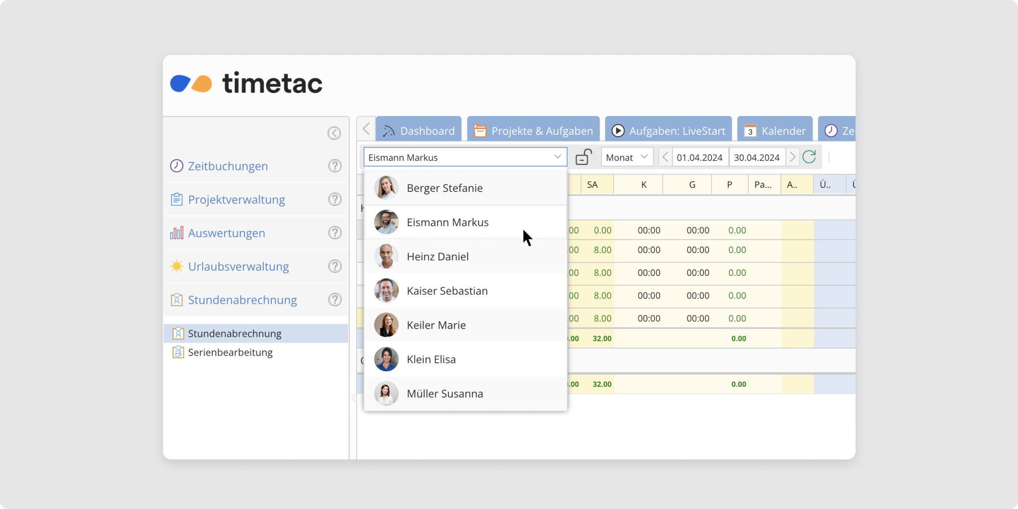Open Projekte & Aufgaben tab

533,131
